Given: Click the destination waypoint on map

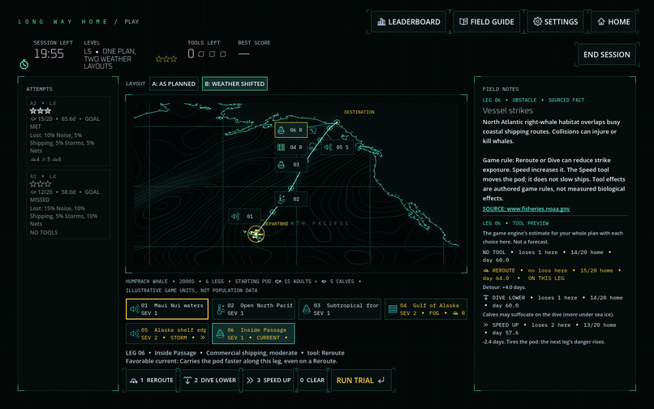Looking at the screenshot, I should coord(337,122).
